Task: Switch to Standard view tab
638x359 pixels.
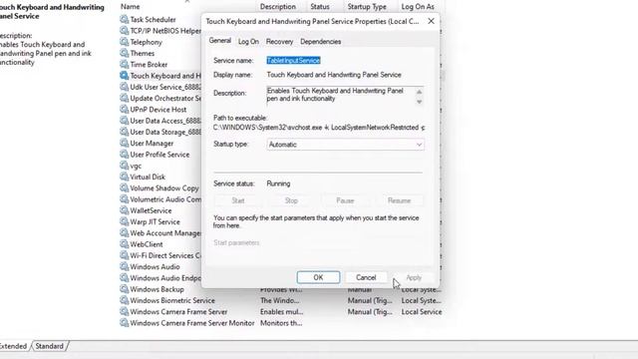Action: click(49, 346)
